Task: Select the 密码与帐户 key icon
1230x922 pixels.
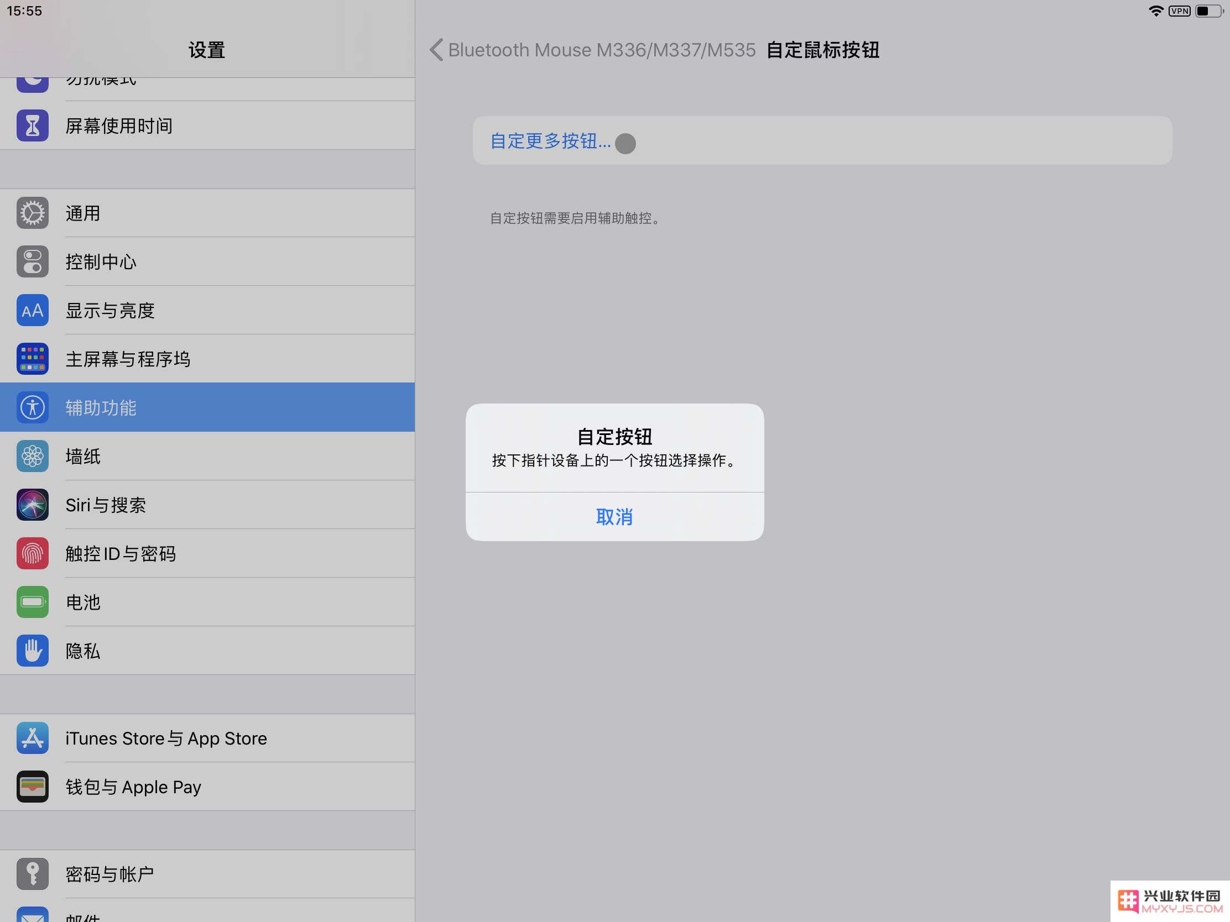Action: [32, 874]
